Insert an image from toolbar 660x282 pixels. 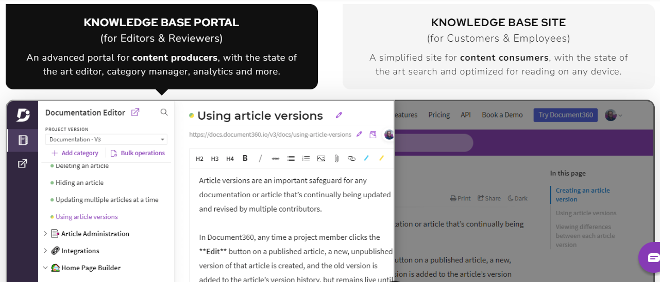coord(321,159)
